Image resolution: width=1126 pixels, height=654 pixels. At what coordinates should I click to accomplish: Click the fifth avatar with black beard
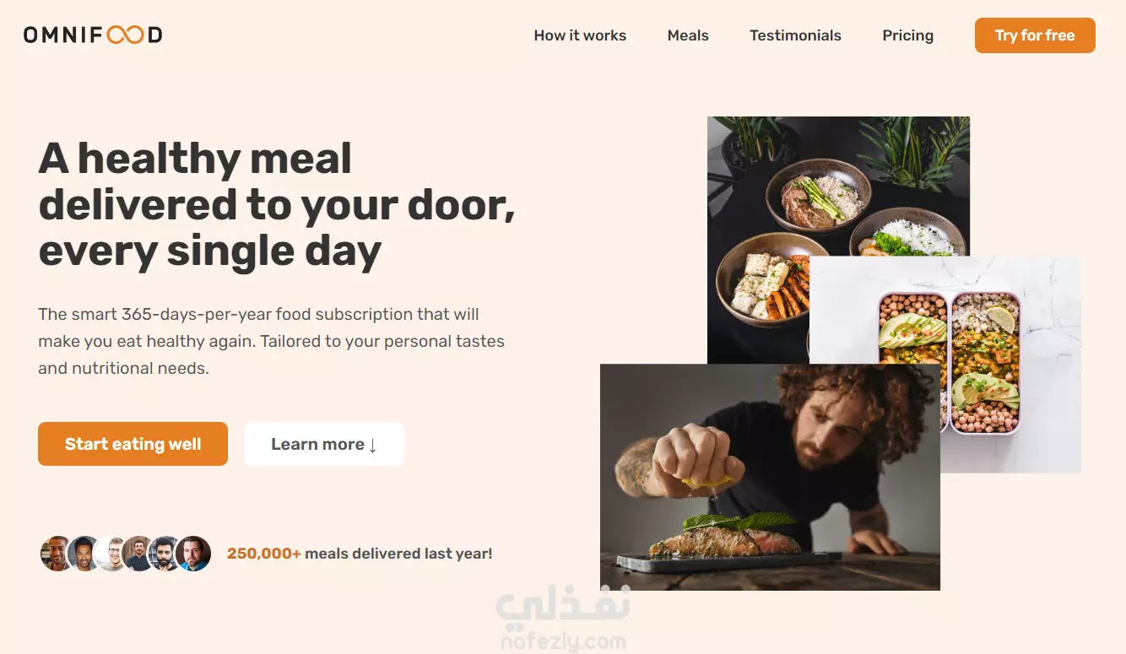[x=165, y=554]
